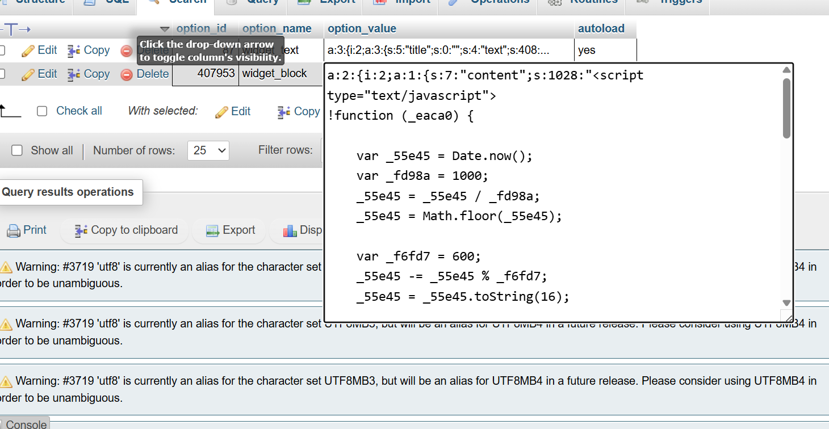Click the option_value editor scrollbar thumb
The image size is (829, 429).
pyautogui.click(x=786, y=108)
